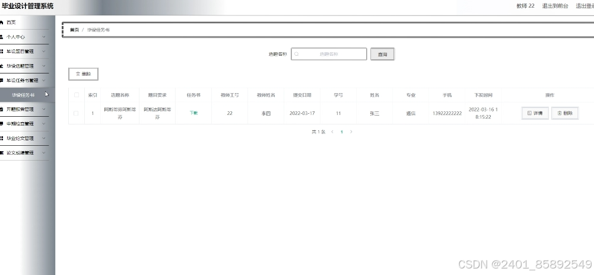Click the 论文成绩管理 sidebar icon

2,153
